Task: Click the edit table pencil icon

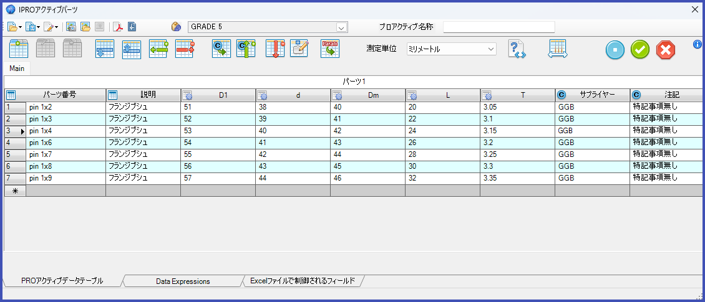Action: click(299, 49)
